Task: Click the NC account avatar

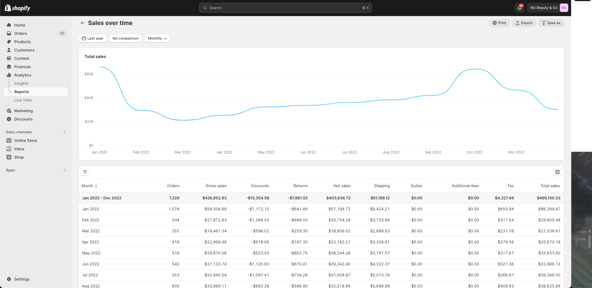Action: click(564, 8)
